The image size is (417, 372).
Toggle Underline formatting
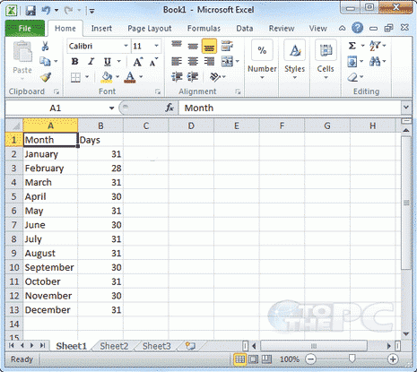pos(107,62)
